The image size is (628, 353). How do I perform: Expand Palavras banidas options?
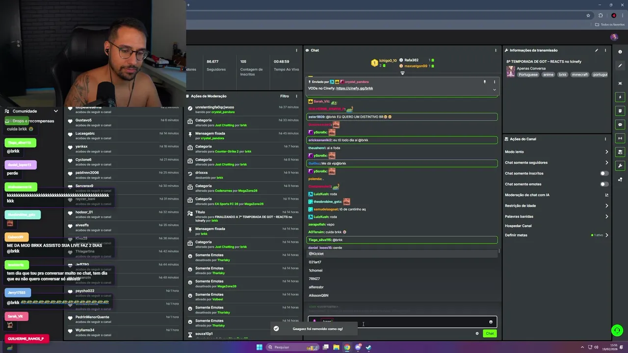pyautogui.click(x=606, y=217)
